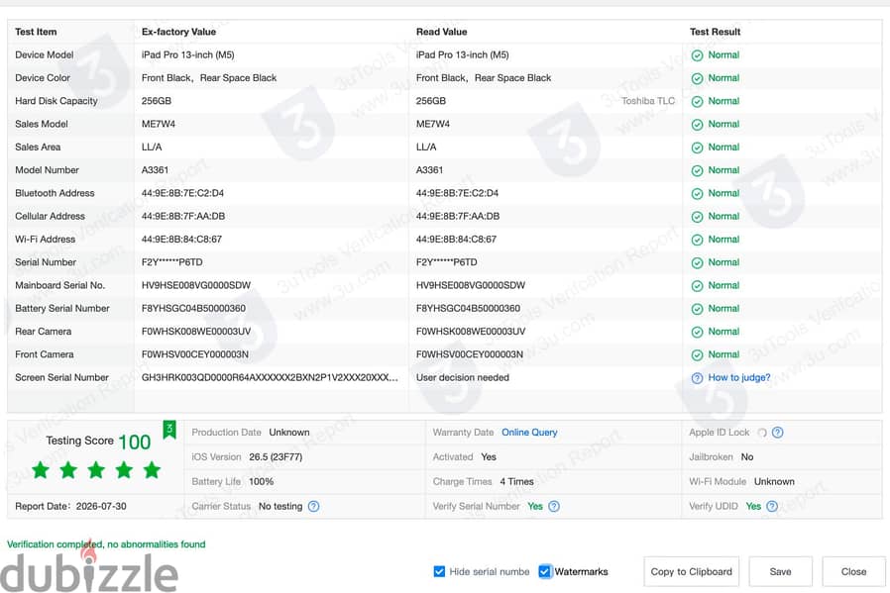
Task: Select the Verification completed status message
Action: point(106,544)
